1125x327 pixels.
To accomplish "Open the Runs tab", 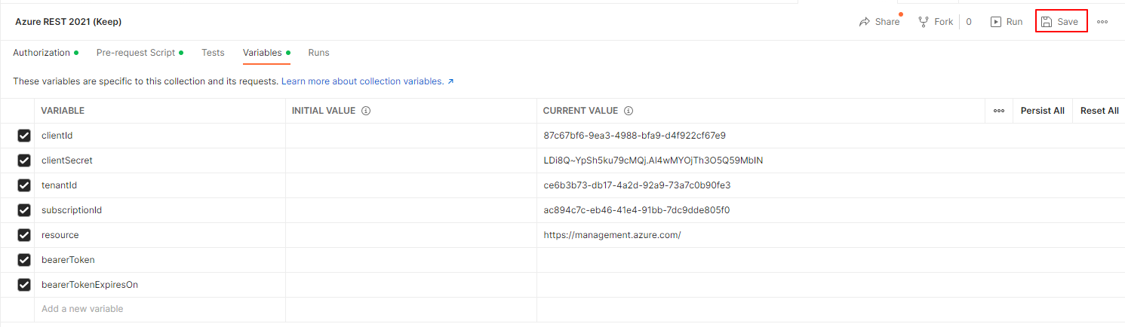I will click(x=318, y=53).
